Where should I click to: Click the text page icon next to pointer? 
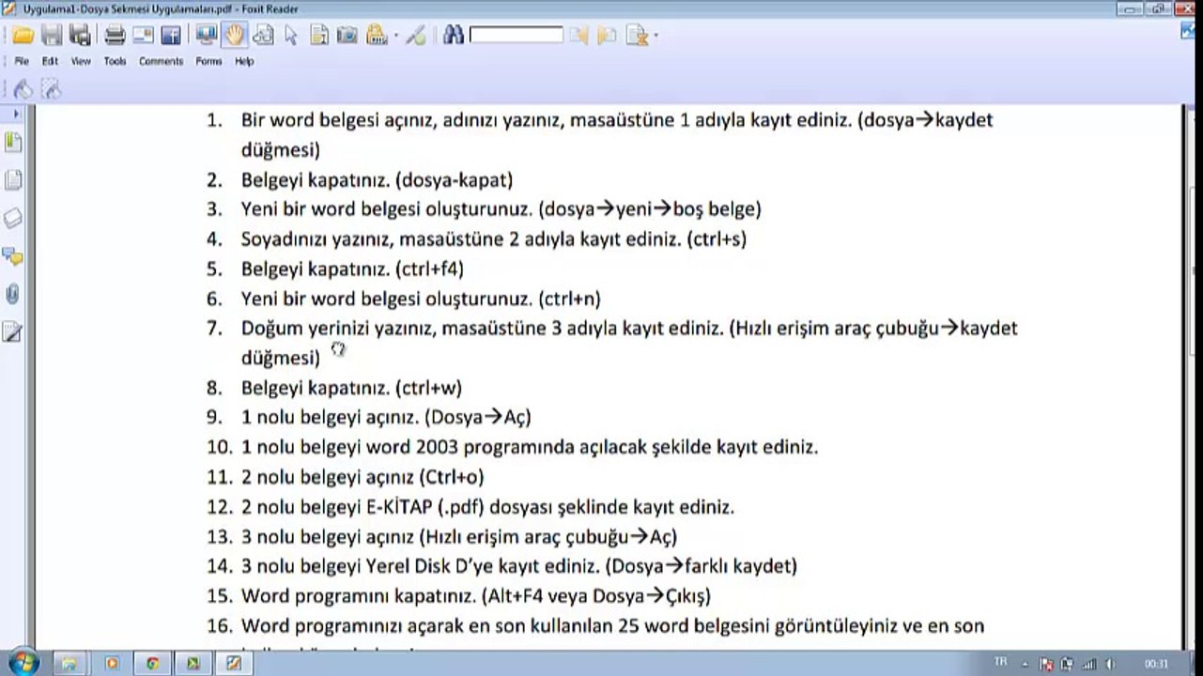(x=319, y=36)
